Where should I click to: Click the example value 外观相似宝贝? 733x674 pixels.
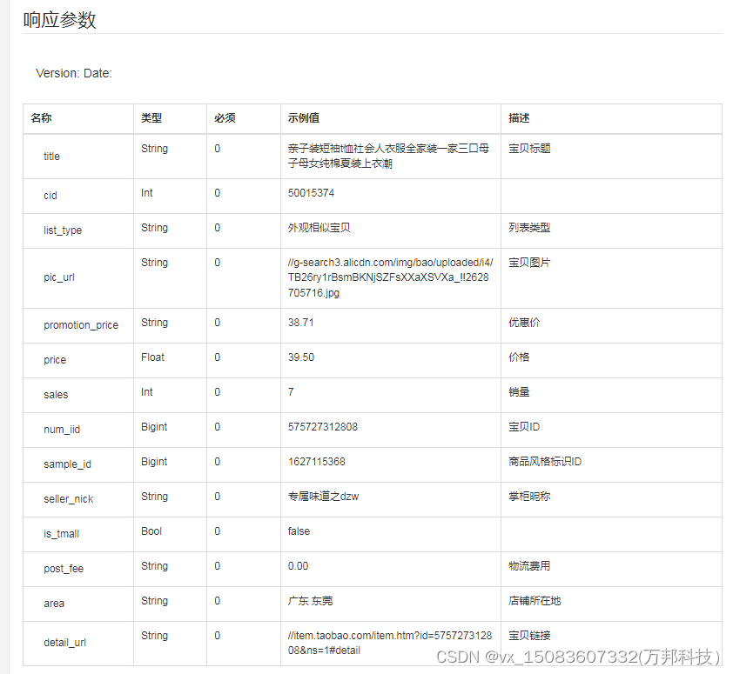pos(319,228)
